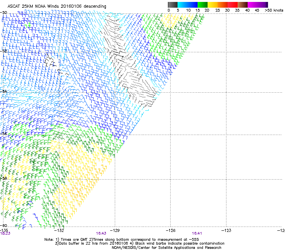This screenshot has width=285, height=250.
Task: Choose the brown 35-40 knots color segment
Action: click(x=243, y=5)
